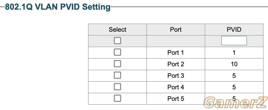
Task: Click the Select column header
Action: (x=117, y=30)
